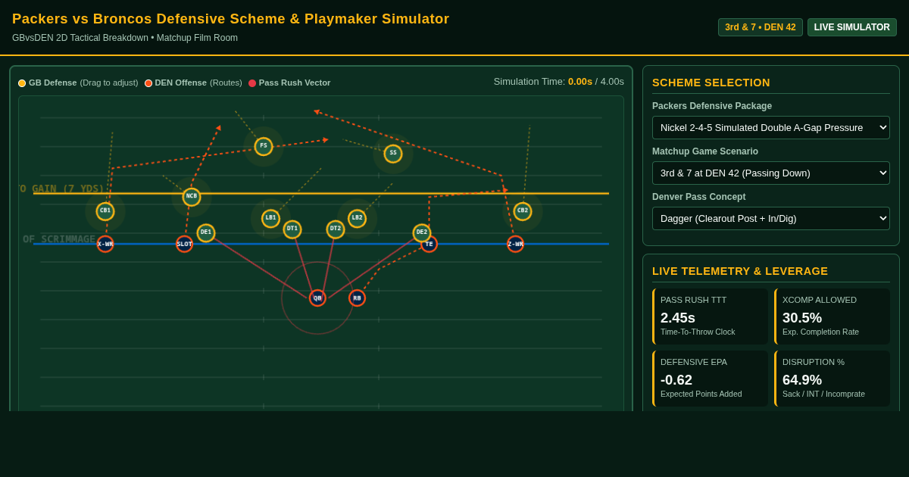This screenshot has width=909, height=477.
Task: Select the SS strong safety player marker
Action: coord(393,154)
